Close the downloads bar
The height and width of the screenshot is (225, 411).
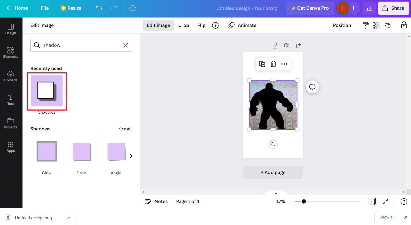(x=406, y=217)
